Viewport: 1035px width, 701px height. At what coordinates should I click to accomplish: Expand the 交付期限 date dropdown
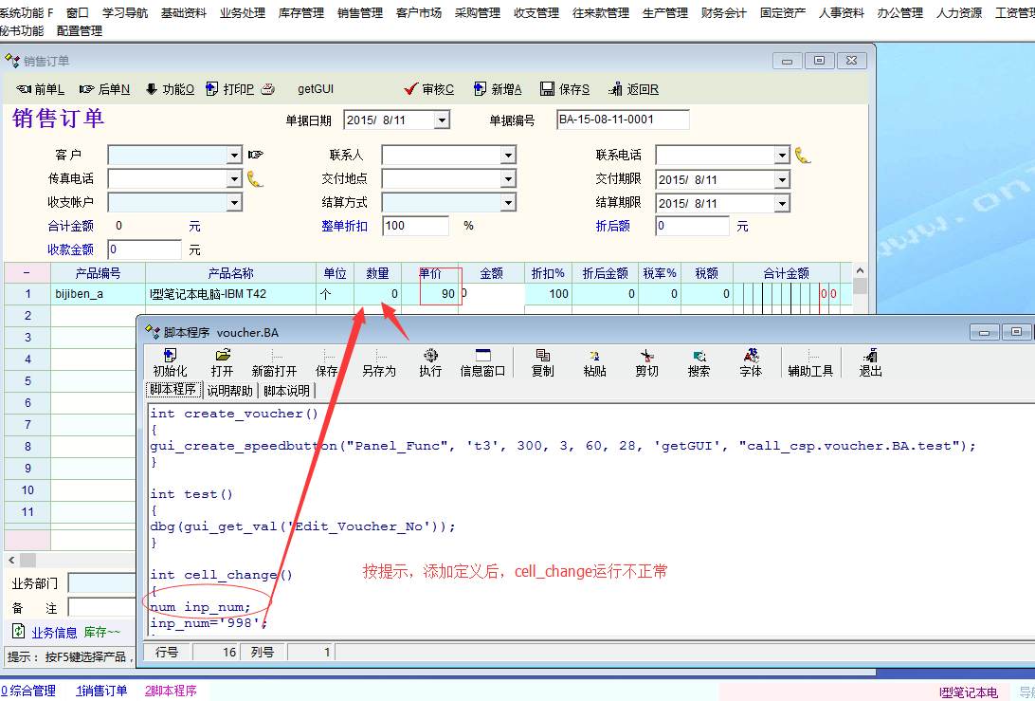tap(782, 179)
